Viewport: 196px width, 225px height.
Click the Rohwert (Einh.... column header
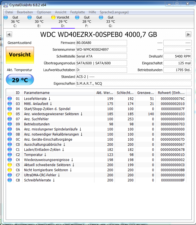[171, 93]
